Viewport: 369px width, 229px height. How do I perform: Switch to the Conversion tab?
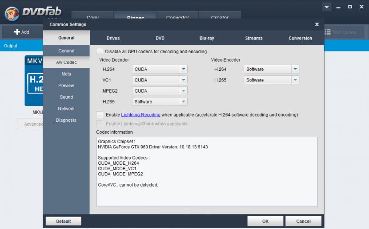point(300,38)
